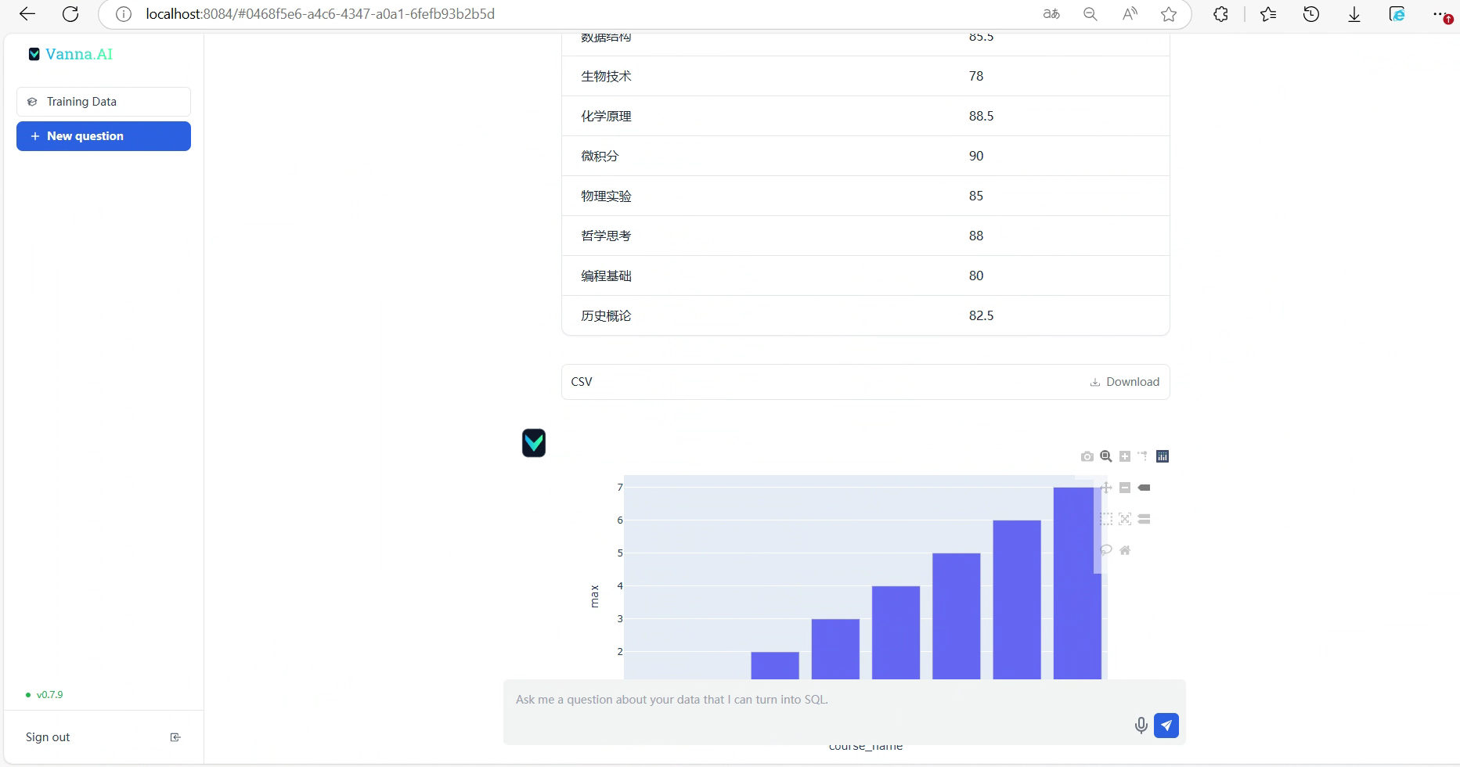Click Sign out in sidebar
This screenshot has height=767, width=1460.
(x=48, y=737)
